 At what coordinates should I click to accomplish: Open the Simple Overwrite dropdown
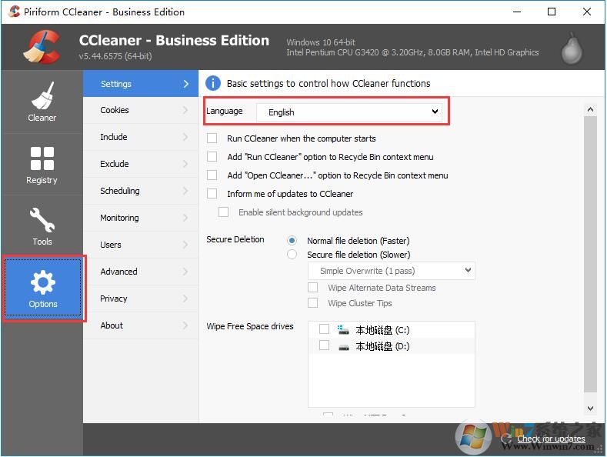391,271
